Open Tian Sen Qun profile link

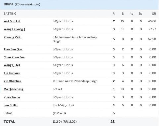[x=13, y=49]
